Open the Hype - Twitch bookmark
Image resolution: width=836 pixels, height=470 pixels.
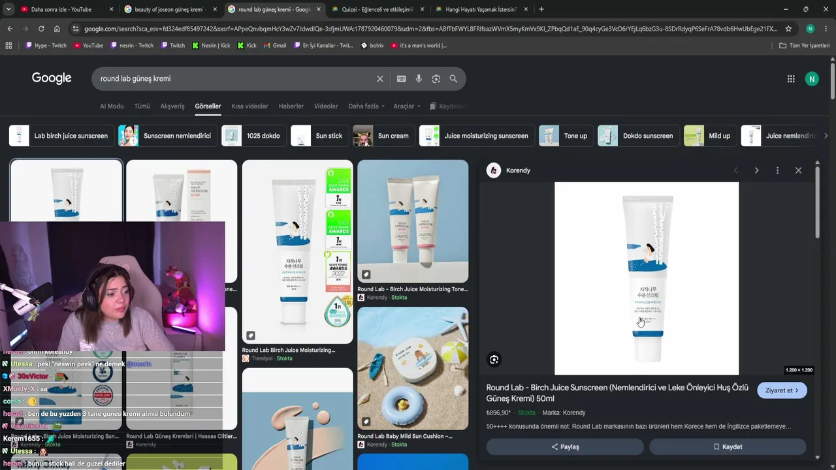coord(46,46)
